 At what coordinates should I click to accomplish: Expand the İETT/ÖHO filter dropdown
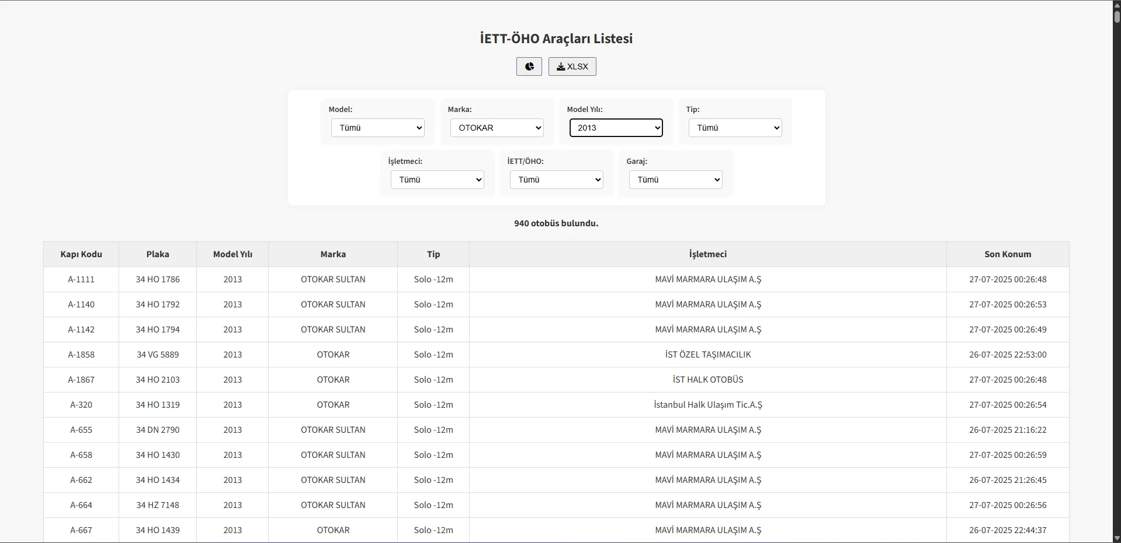click(x=556, y=180)
